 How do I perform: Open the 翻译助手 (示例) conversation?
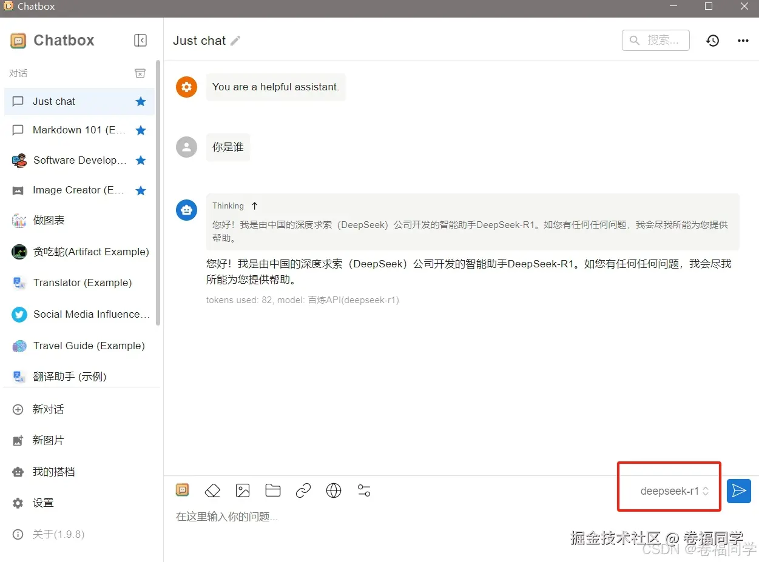pyautogui.click(x=79, y=376)
